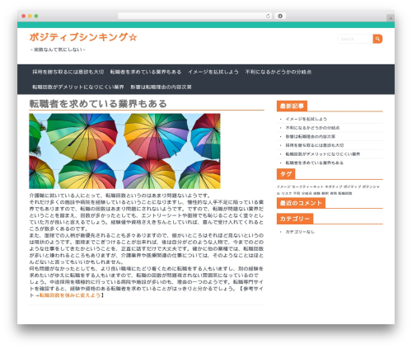The height and width of the screenshot is (349, 412).
Task: Click the browser address bar
Action: (195, 16)
